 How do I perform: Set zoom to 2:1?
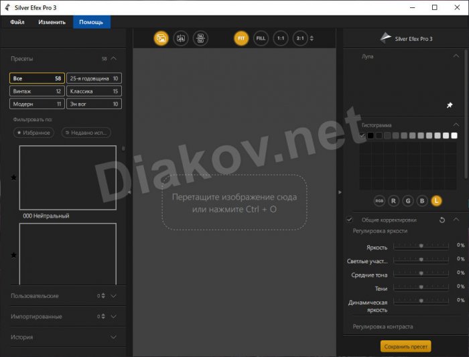coord(300,38)
